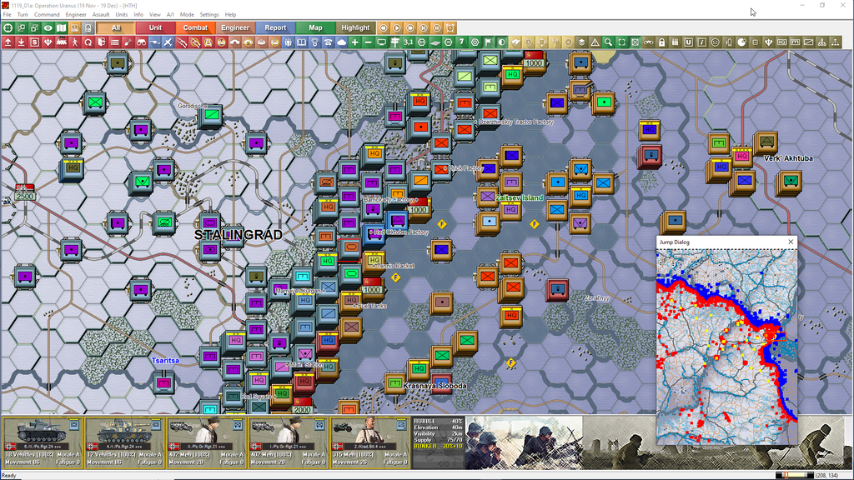The width and height of the screenshot is (854, 480).
Task: Select the Highlight toolbar tab
Action: click(355, 27)
